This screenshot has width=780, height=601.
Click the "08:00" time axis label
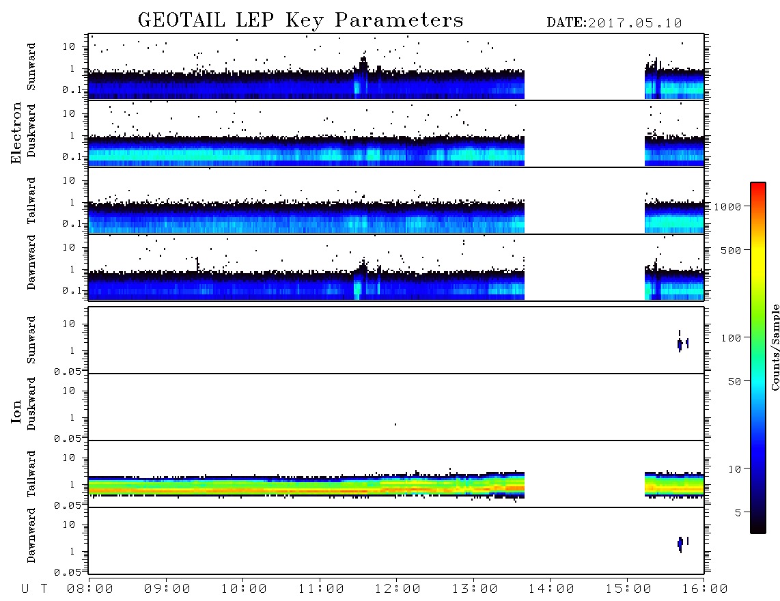coord(90,589)
